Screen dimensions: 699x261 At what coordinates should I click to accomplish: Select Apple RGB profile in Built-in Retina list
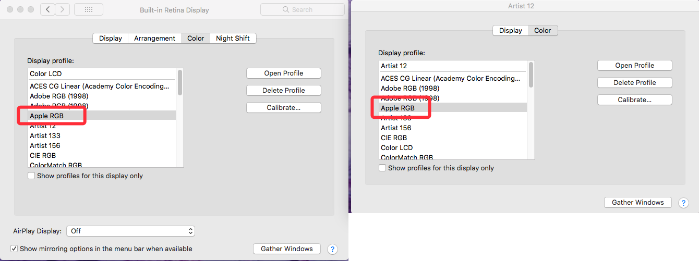[102, 116]
